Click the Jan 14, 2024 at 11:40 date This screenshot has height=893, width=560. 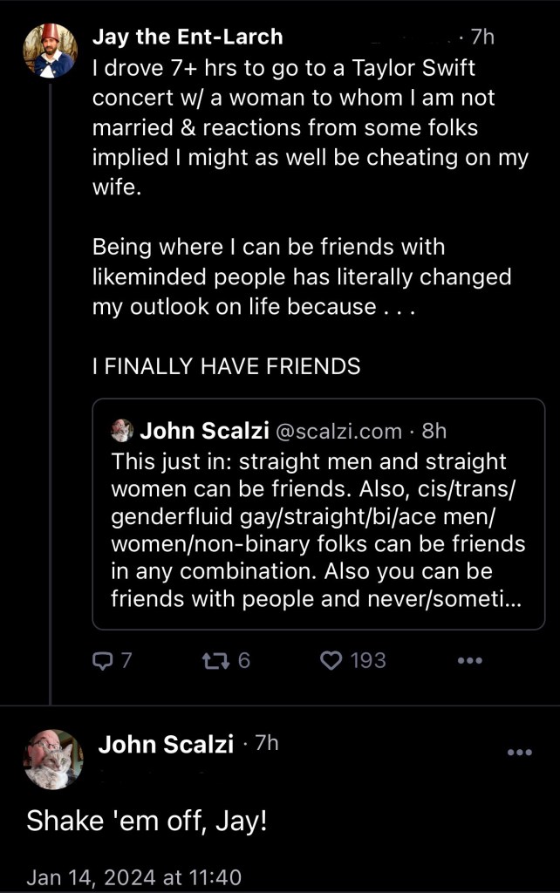tap(133, 877)
